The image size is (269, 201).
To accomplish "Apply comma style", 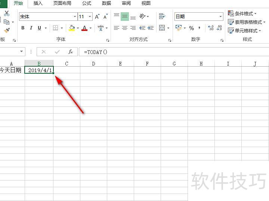I will click(x=200, y=28).
